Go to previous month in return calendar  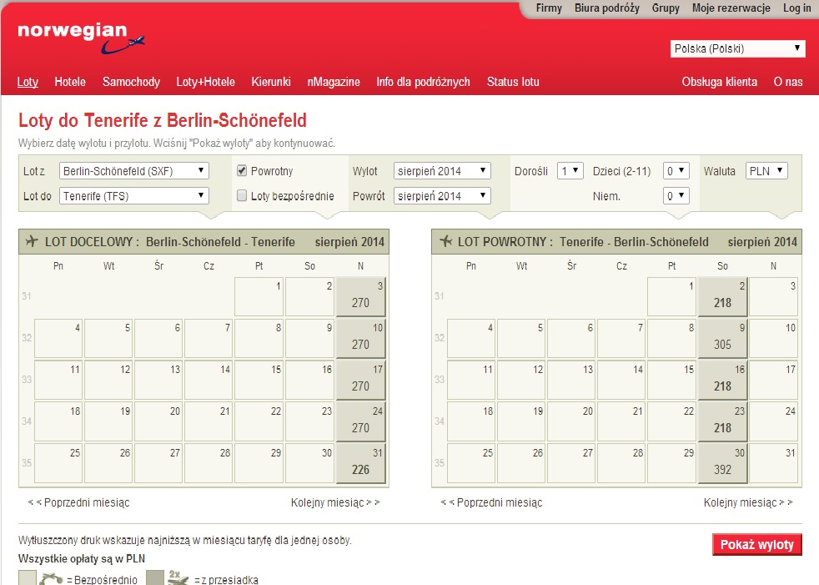pos(491,502)
